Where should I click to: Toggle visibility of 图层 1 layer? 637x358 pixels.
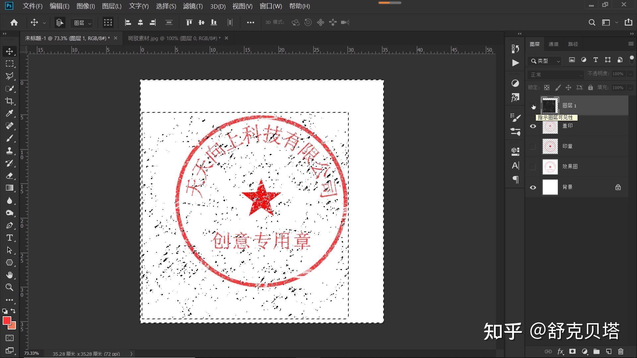pyautogui.click(x=533, y=106)
